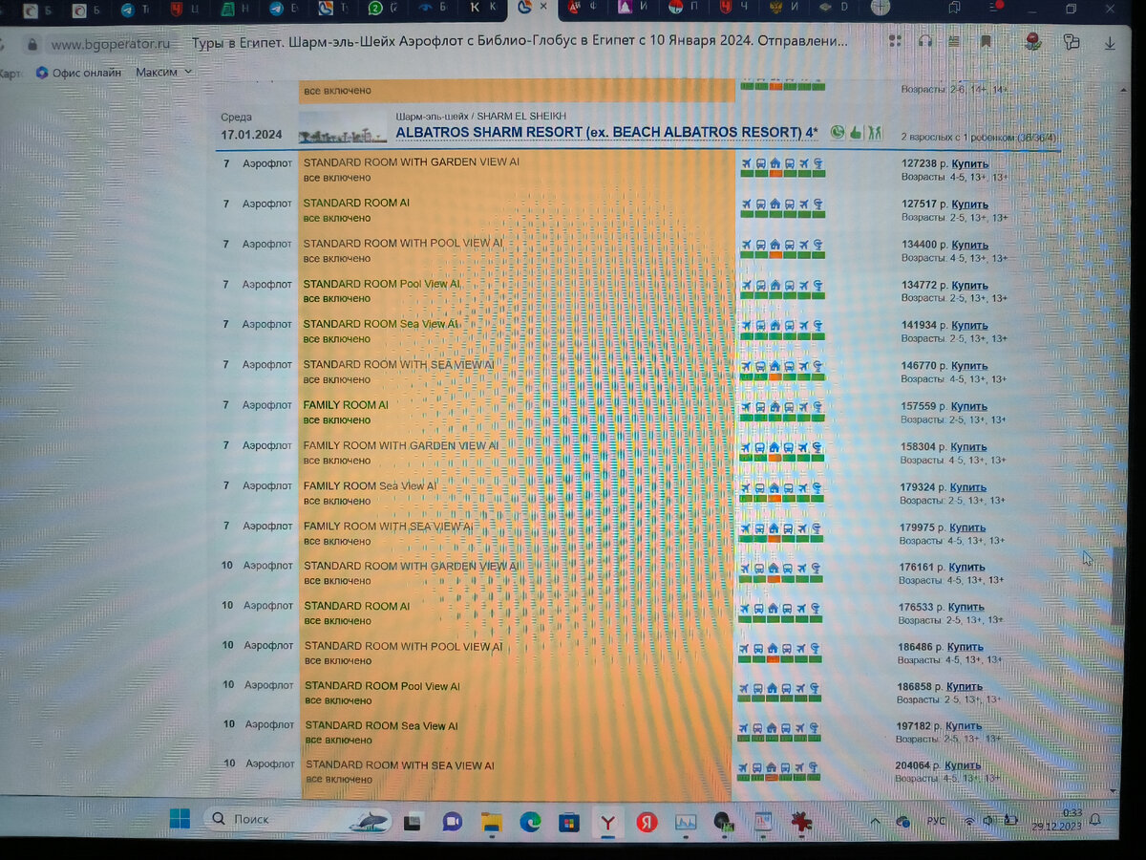Show hidden tray icons chevron
Screen dimensions: 1146x860
tap(876, 821)
